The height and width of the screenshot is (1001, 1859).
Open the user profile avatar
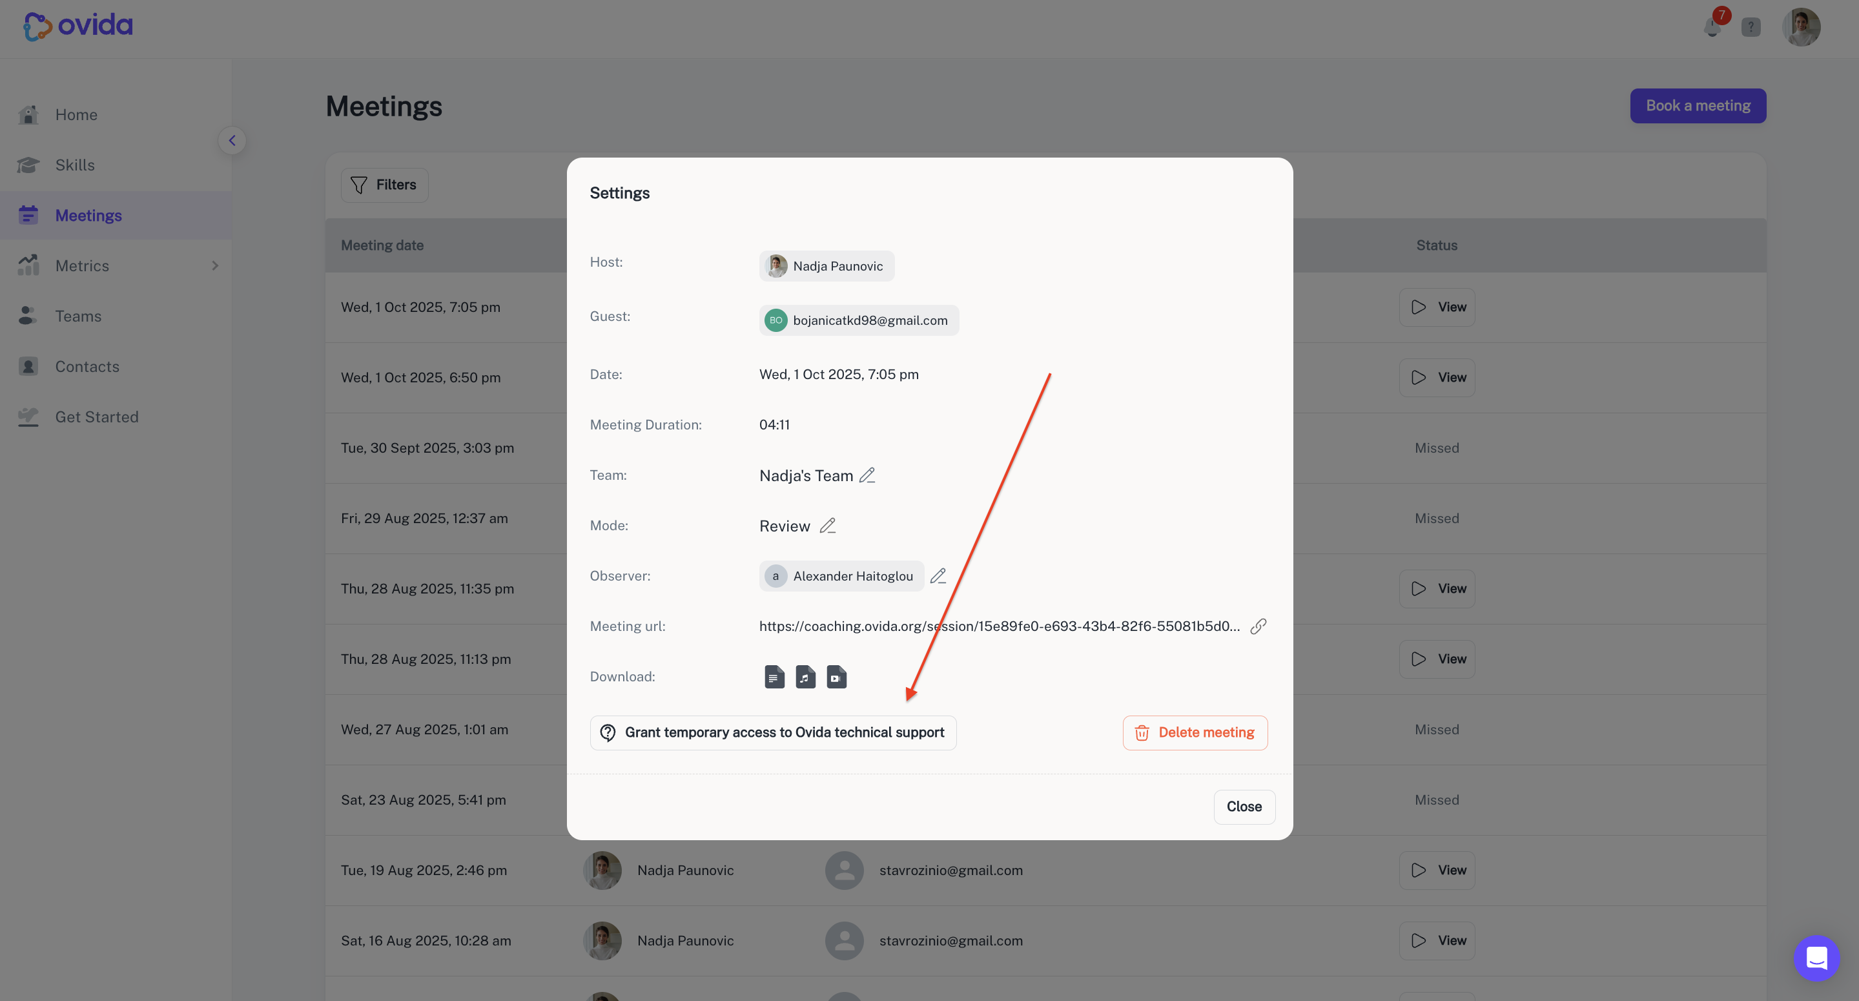coord(1802,27)
